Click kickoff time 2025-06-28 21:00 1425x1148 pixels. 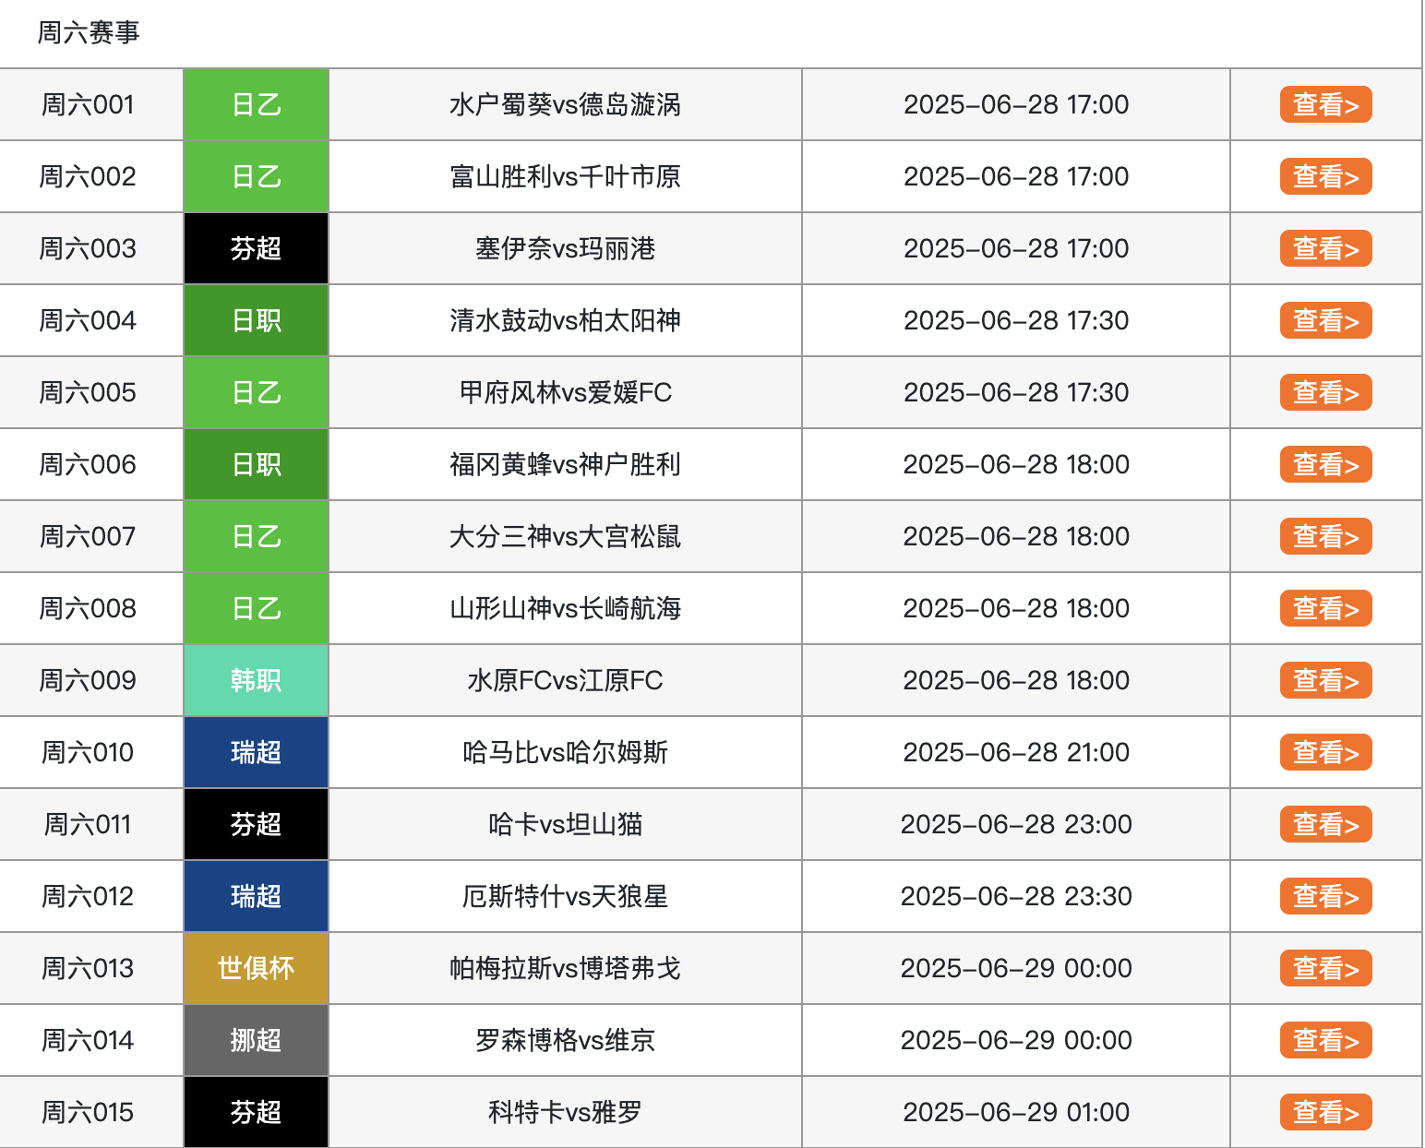click(x=1016, y=752)
